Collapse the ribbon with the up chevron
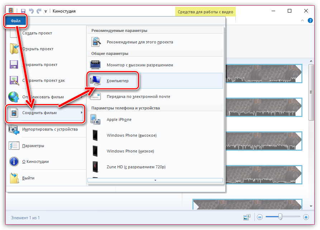The width and height of the screenshot is (320, 230). [x=302, y=20]
